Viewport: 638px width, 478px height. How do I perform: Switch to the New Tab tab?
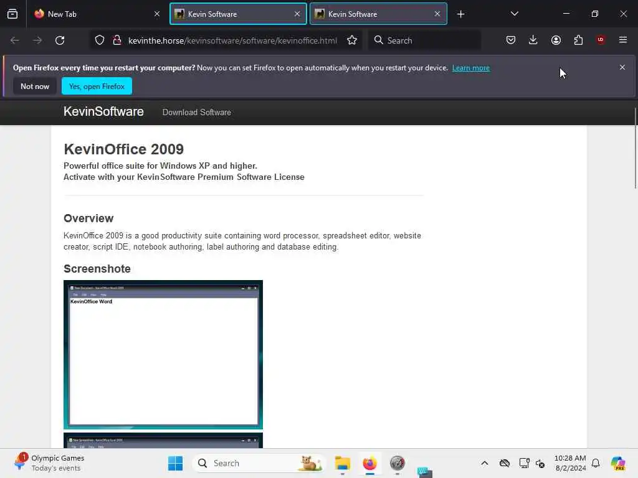click(x=95, y=14)
